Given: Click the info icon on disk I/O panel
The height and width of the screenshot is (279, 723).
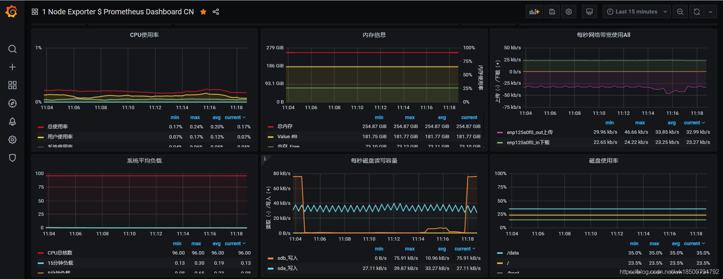Looking at the screenshot, I should (265, 159).
